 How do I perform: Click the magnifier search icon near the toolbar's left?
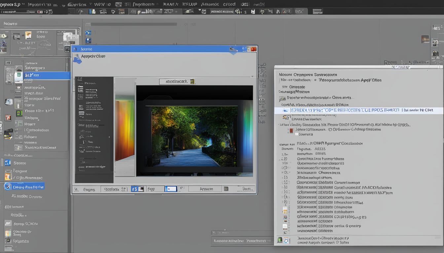(81, 11)
